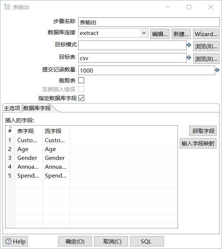This screenshot has width=222, height=249.
Task: Select the Custo... cell under 表字段
Action: (29, 140)
